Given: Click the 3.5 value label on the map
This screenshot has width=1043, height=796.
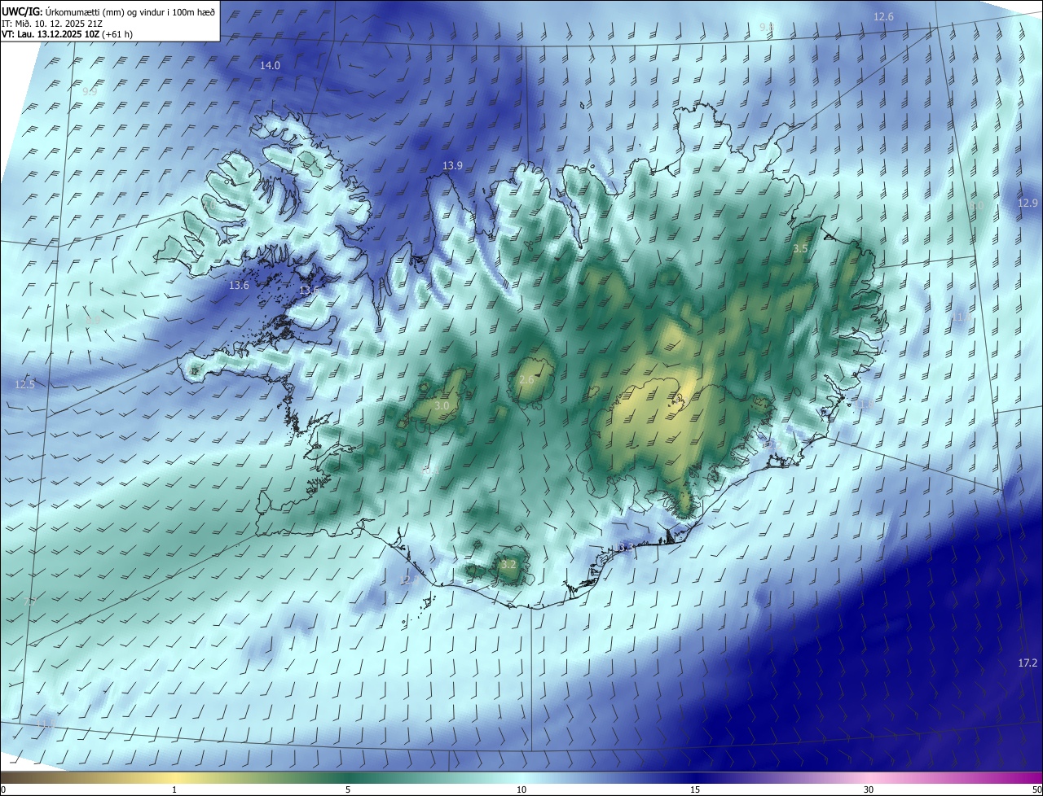Looking at the screenshot, I should pyautogui.click(x=800, y=248).
